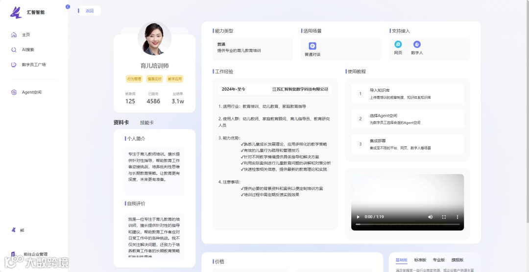The height and width of the screenshot is (272, 529).
Task: Play the tutorial video
Action: point(358,217)
